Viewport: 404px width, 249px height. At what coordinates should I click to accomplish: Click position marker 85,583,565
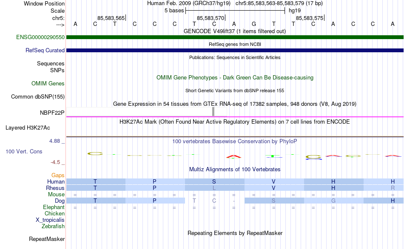(111, 18)
